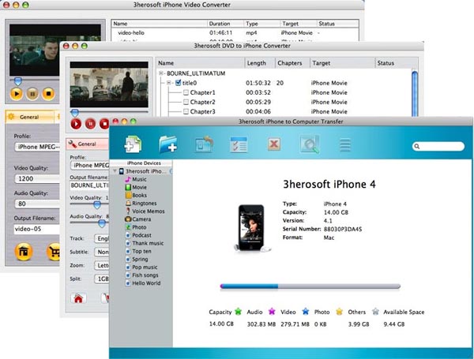Open the Zoom dropdown
The image size is (474, 359).
tap(102, 265)
